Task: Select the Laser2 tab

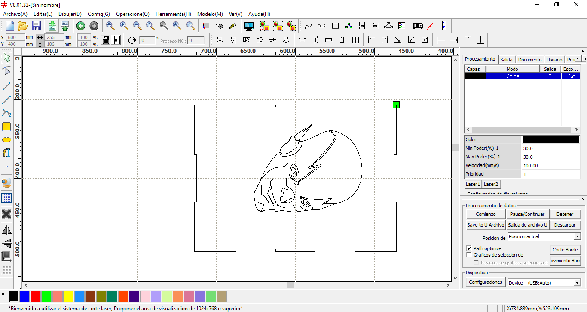Action: coord(491,184)
